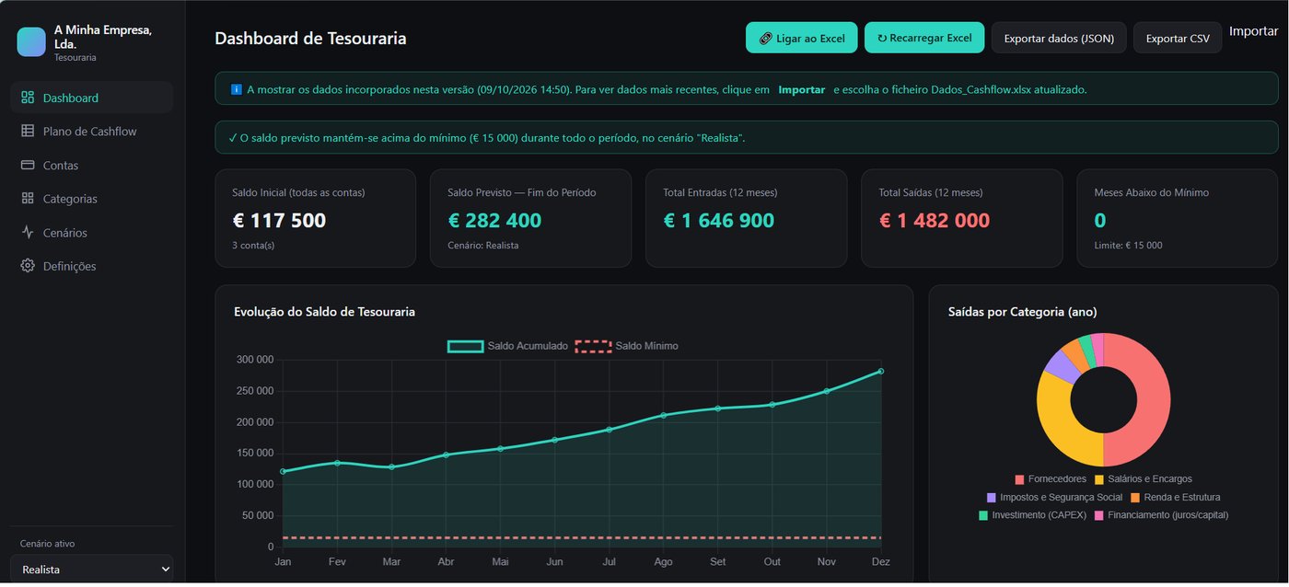Navigate to Categorias
Screen dimensions: 1289x587
click(x=92, y=199)
